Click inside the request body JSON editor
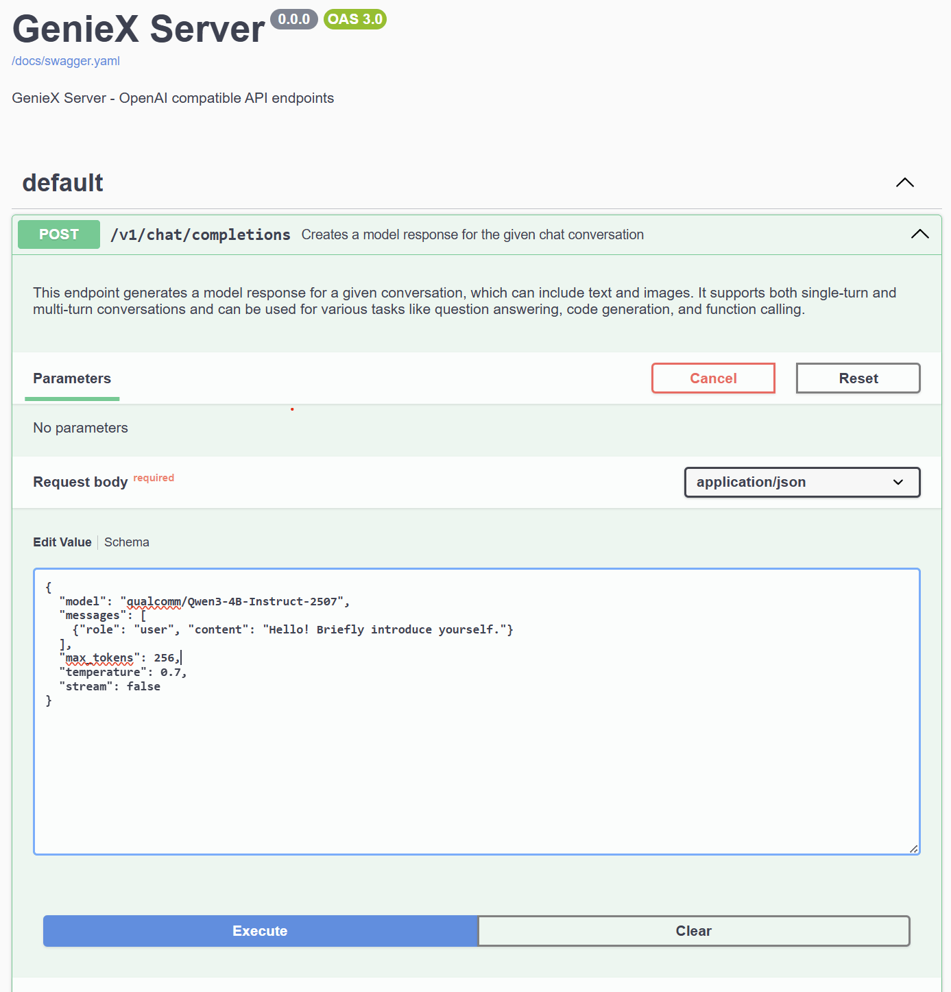Screen dimensions: 951x992 [477, 712]
